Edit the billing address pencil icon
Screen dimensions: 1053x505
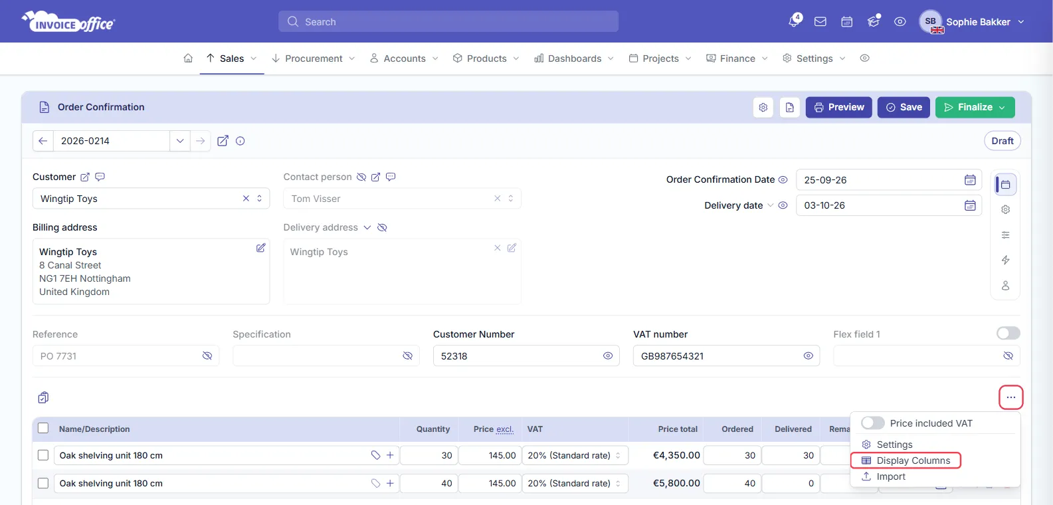(261, 248)
